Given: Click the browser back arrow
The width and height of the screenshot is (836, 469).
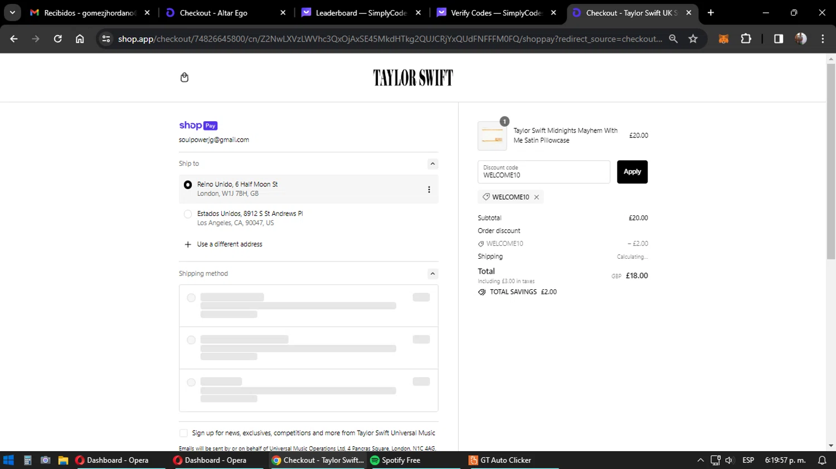Looking at the screenshot, I should tap(14, 39).
